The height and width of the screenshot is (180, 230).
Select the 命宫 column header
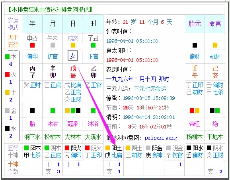[215, 23]
